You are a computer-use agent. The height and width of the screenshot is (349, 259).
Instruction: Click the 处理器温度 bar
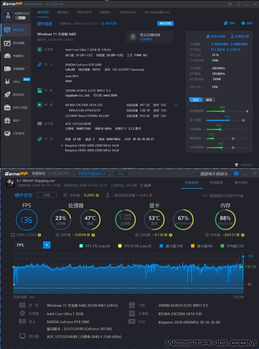227,111
